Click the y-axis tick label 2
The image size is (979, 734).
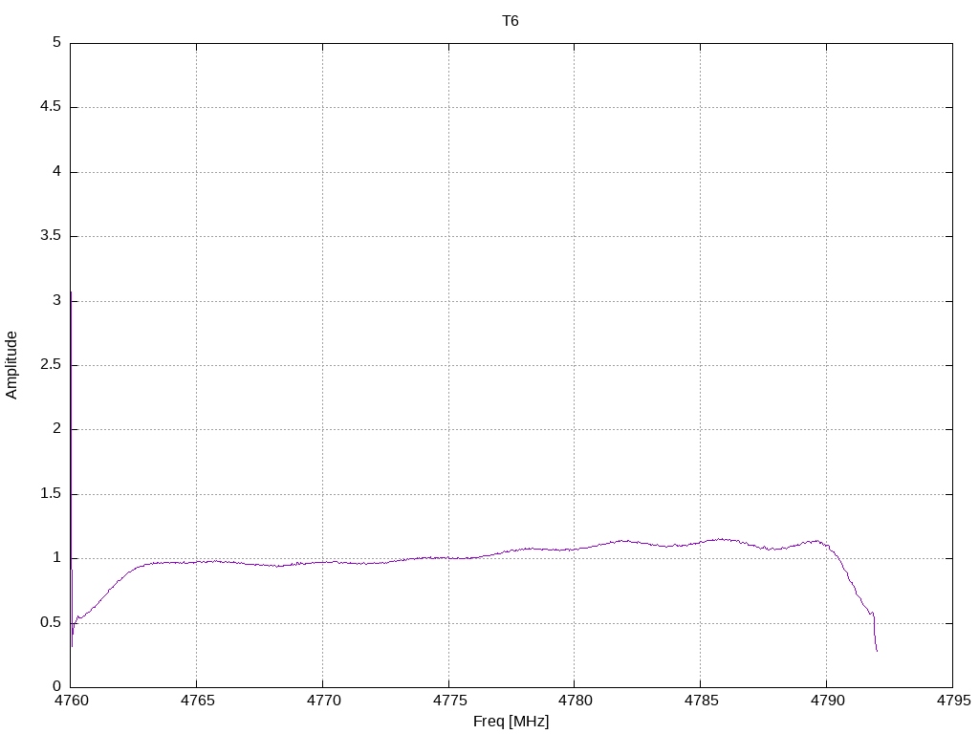[56, 429]
